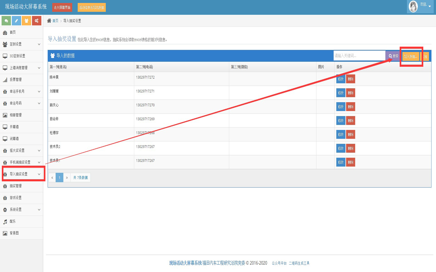
Task: Expand the 系统设置 sidebar chevron
Action: pyautogui.click(x=39, y=210)
